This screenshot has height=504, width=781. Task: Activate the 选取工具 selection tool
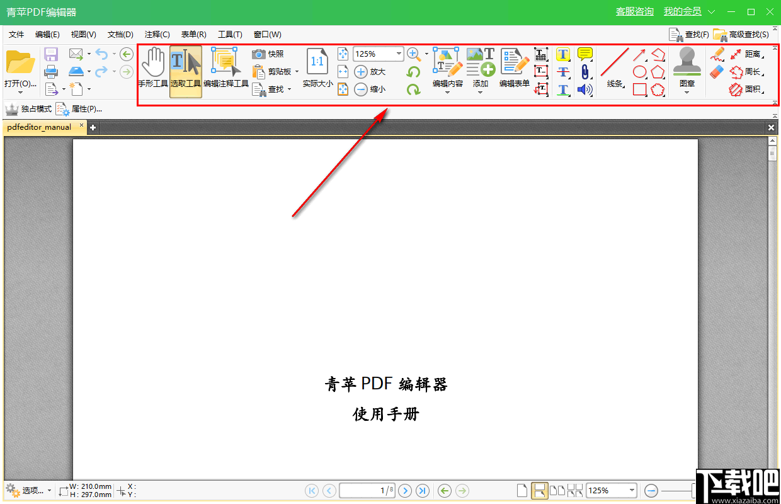coord(185,66)
